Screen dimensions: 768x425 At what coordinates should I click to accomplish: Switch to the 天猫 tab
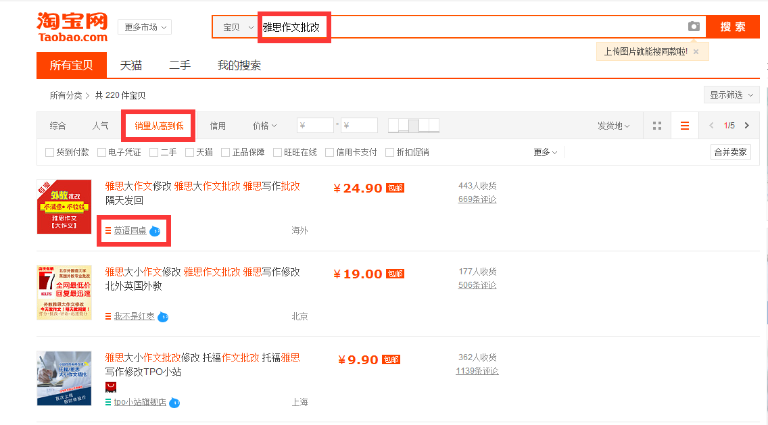(131, 66)
